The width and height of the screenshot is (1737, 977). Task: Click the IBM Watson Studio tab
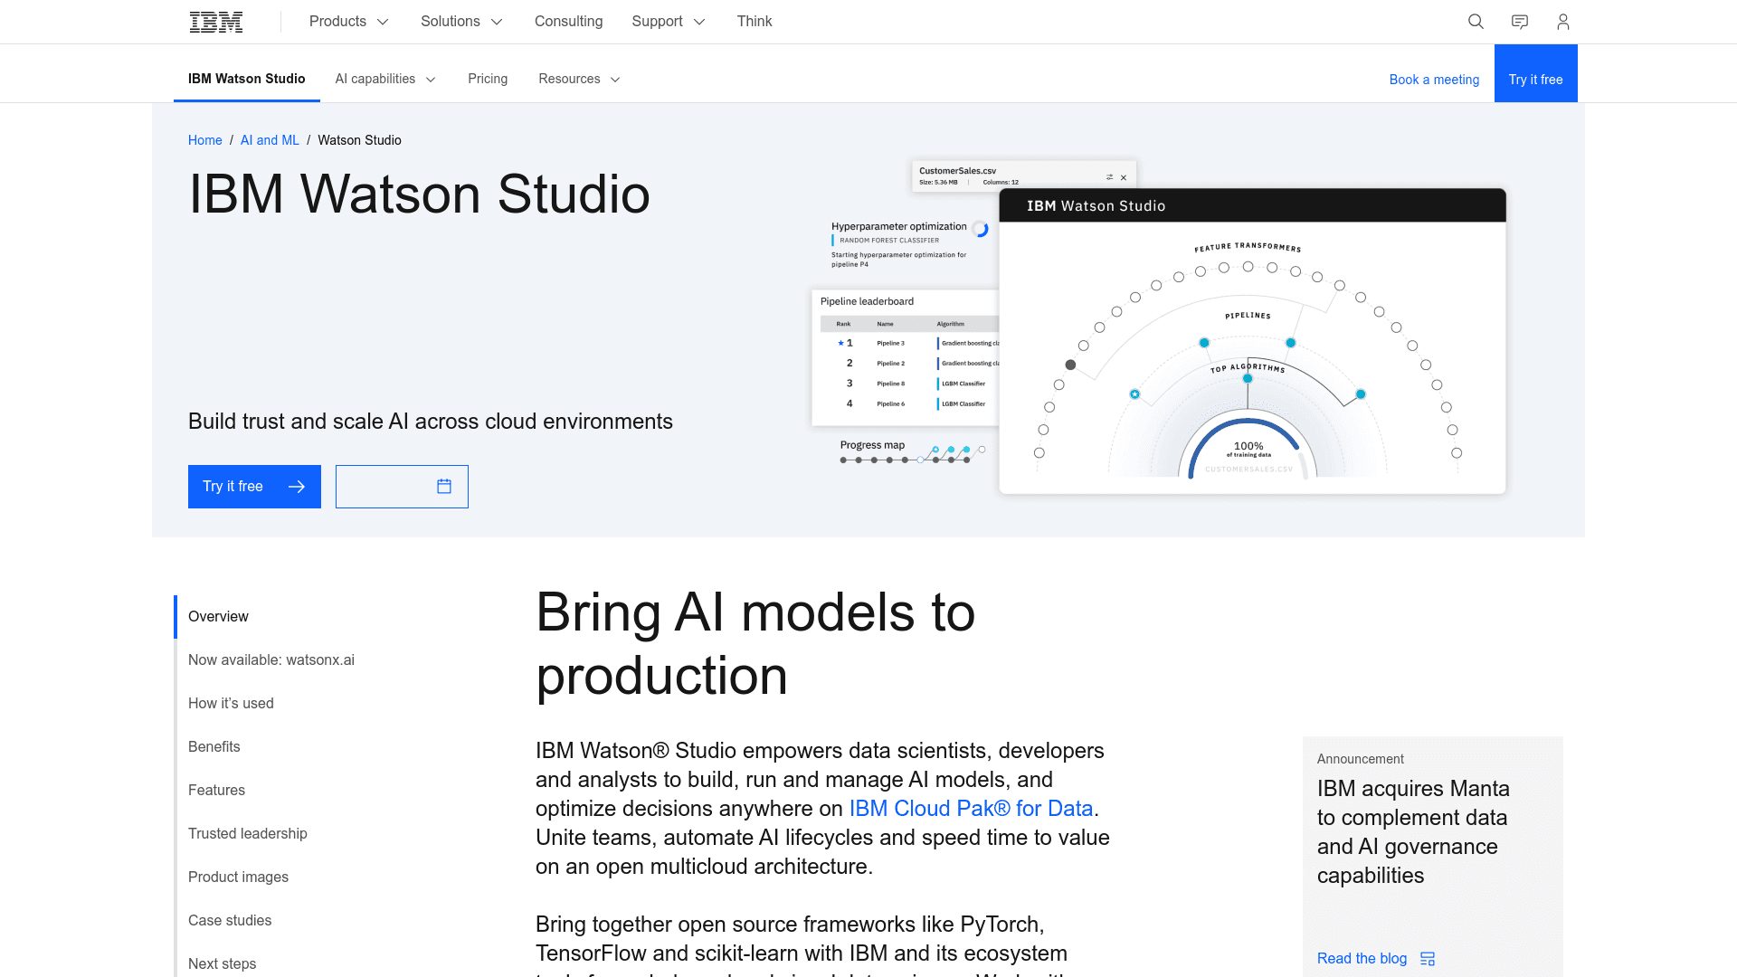tap(246, 79)
